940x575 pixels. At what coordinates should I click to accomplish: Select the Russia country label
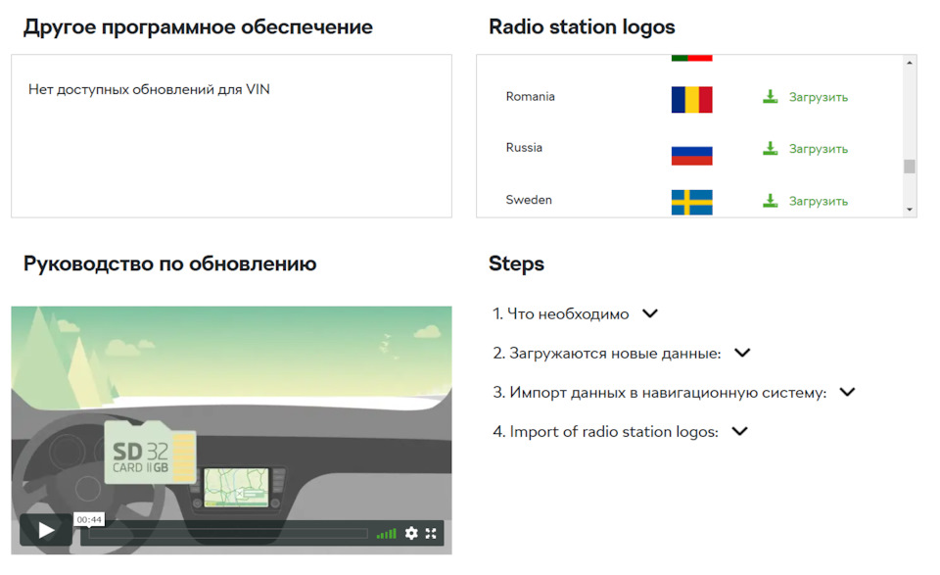click(524, 148)
